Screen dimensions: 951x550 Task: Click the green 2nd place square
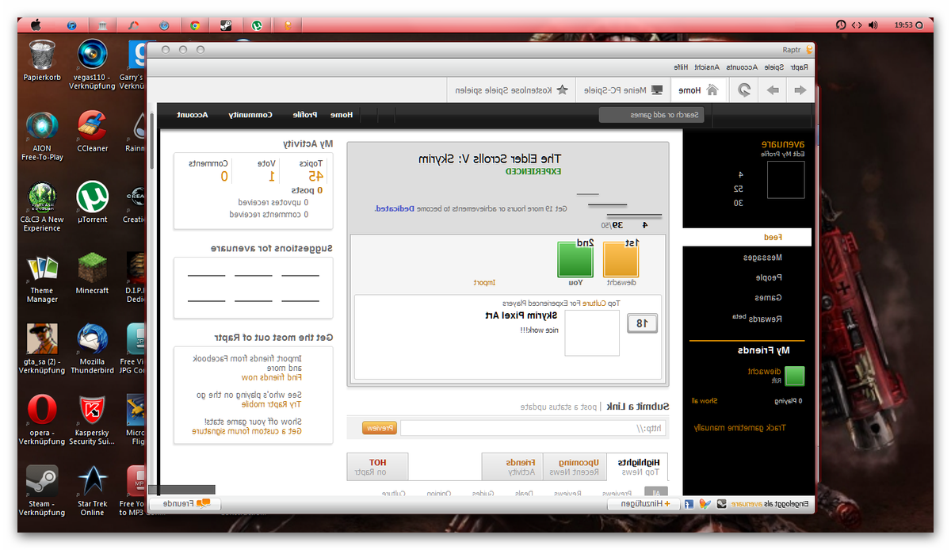click(576, 259)
